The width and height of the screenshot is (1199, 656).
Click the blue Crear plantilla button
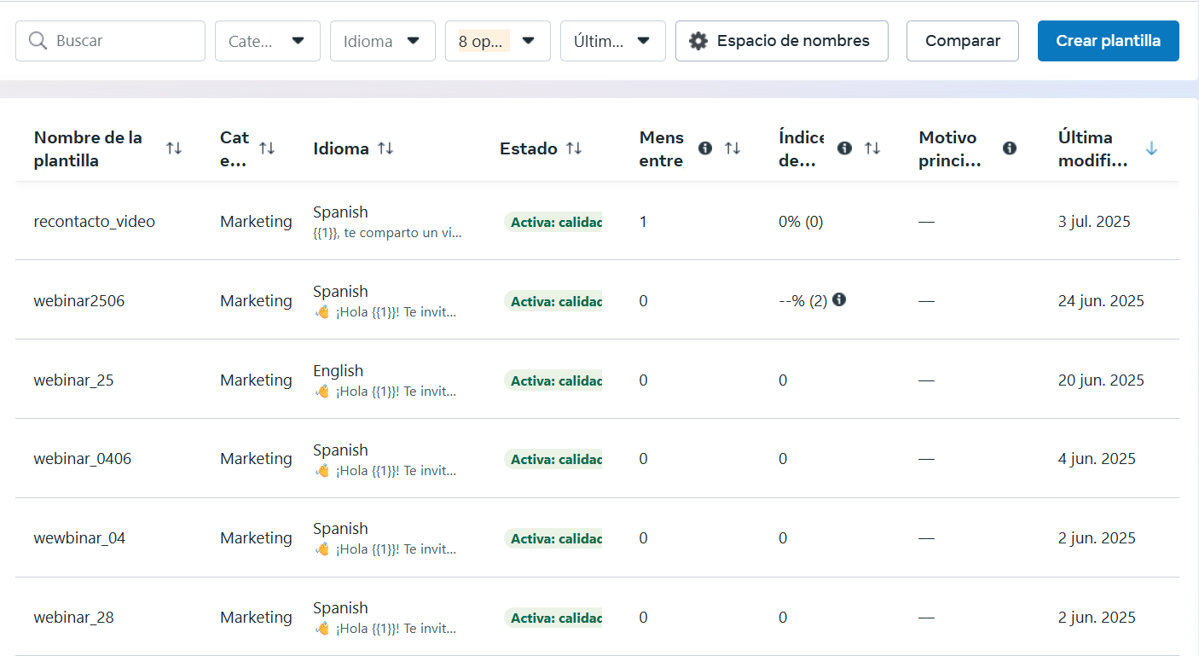(1108, 41)
